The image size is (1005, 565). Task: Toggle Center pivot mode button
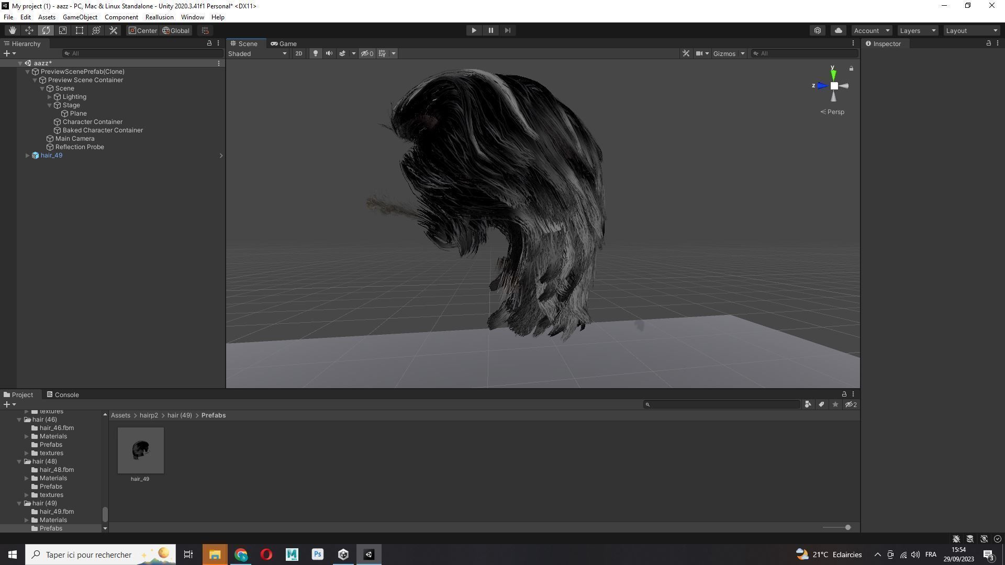(142, 30)
